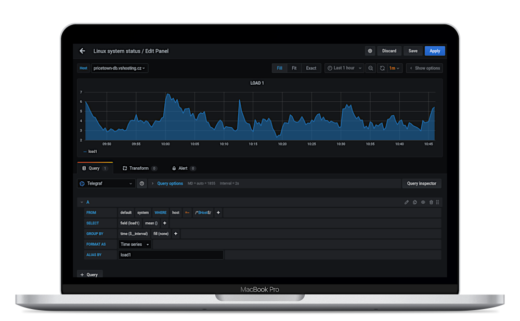Screen dimensions: 520x321
Task: Click the system measurement segment
Action: [143, 212]
